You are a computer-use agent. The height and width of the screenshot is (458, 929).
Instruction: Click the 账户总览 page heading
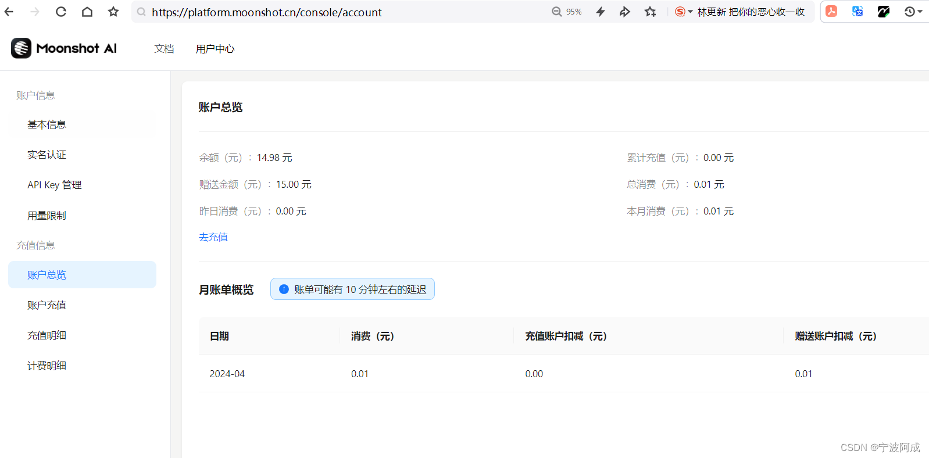tap(220, 107)
